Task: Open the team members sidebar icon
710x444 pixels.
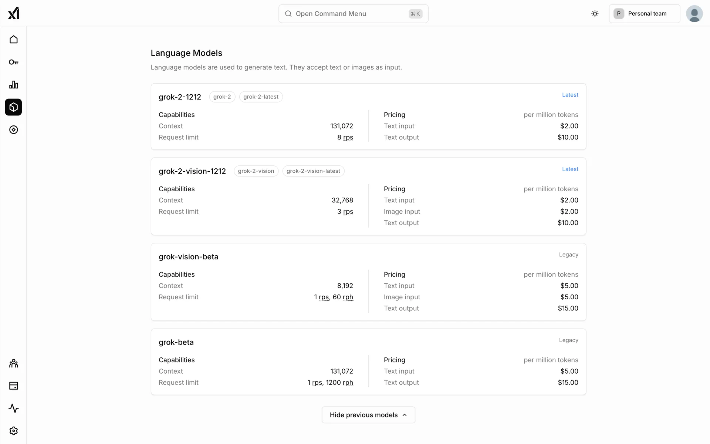Action: point(14,363)
